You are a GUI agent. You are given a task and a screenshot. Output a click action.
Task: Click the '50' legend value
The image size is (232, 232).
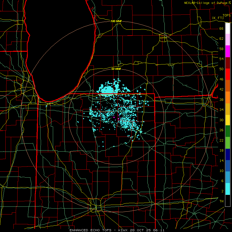tap(221, 69)
